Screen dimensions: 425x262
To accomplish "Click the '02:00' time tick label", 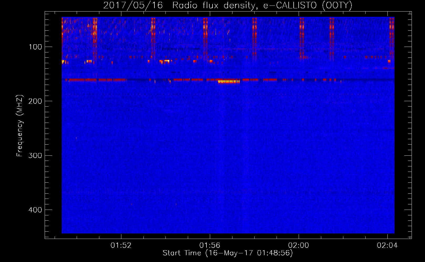I will [x=298, y=245].
